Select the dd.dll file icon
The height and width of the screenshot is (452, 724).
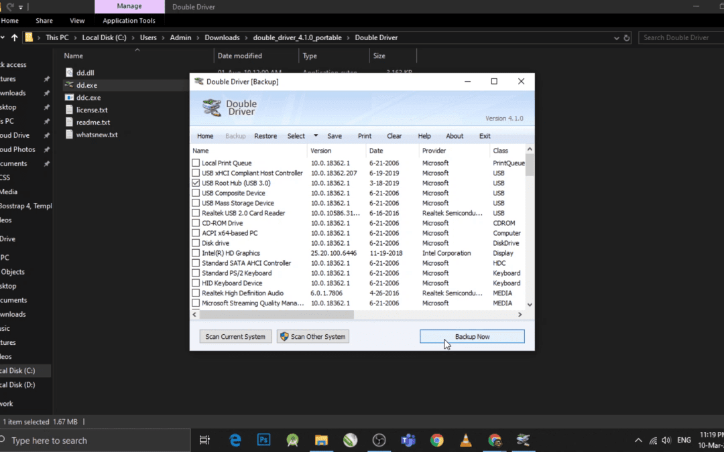[69, 72]
